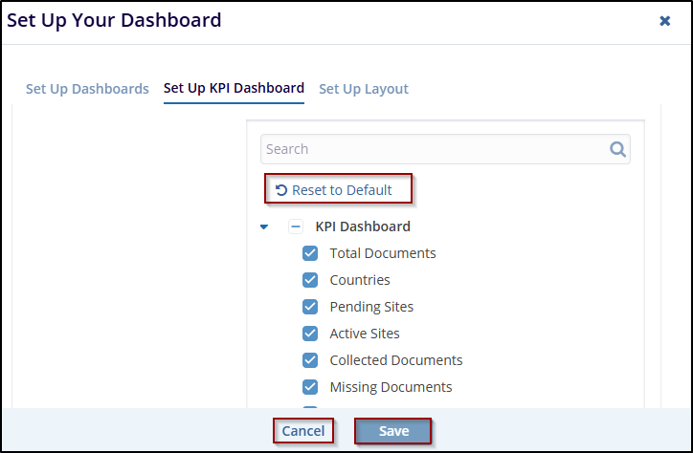Viewport: 693px width, 453px height.
Task: Click the circular reset arrow icon
Action: [x=280, y=190]
